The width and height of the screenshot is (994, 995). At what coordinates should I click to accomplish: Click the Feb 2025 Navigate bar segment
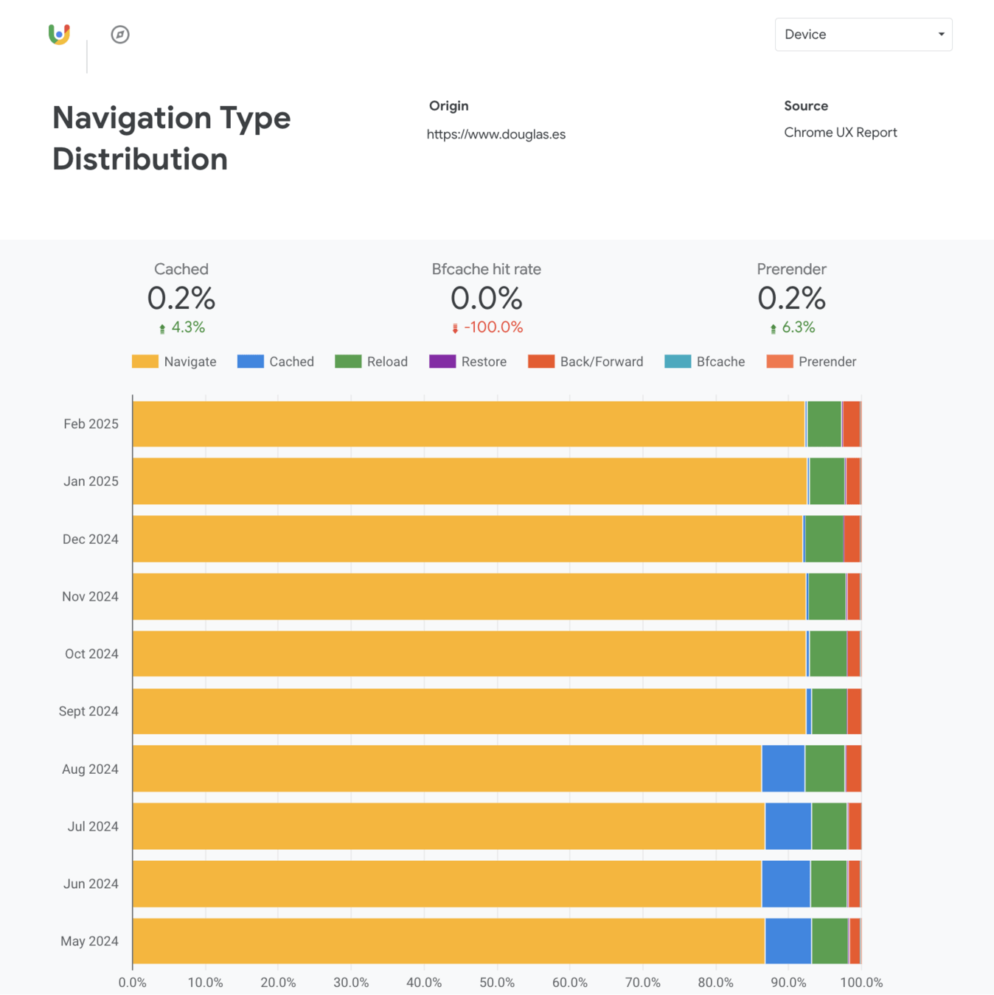coord(469,424)
